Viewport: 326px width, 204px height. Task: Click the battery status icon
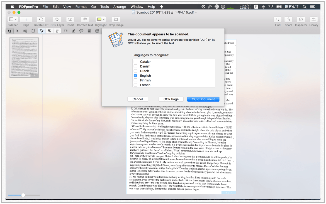point(279,7)
